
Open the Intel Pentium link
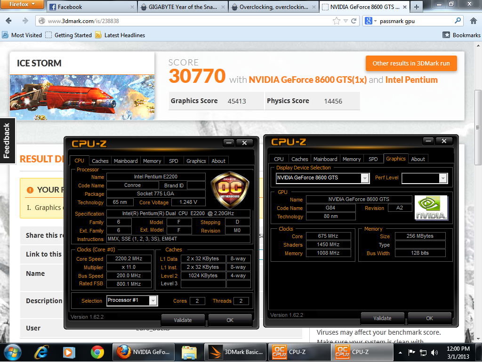(411, 80)
